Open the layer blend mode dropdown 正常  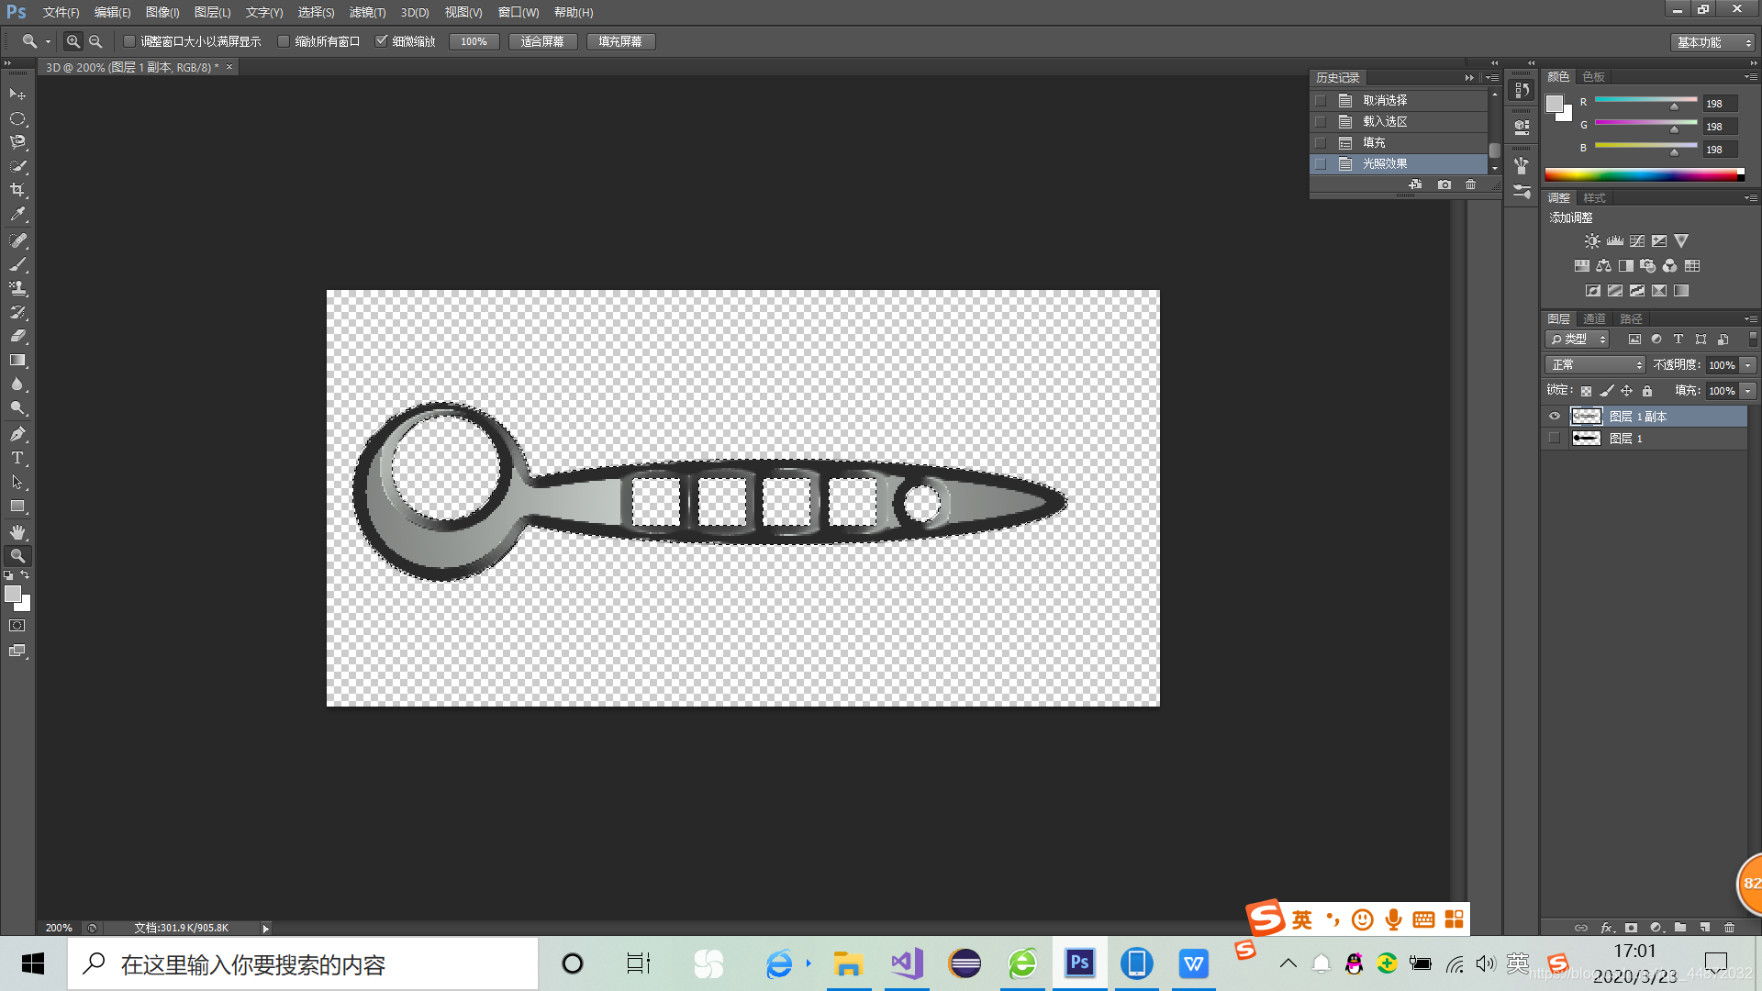(x=1595, y=365)
